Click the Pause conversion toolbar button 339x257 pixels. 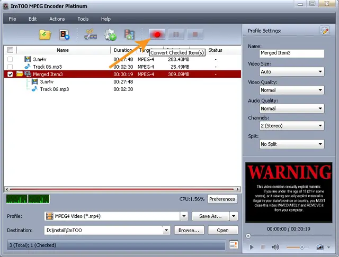point(176,34)
